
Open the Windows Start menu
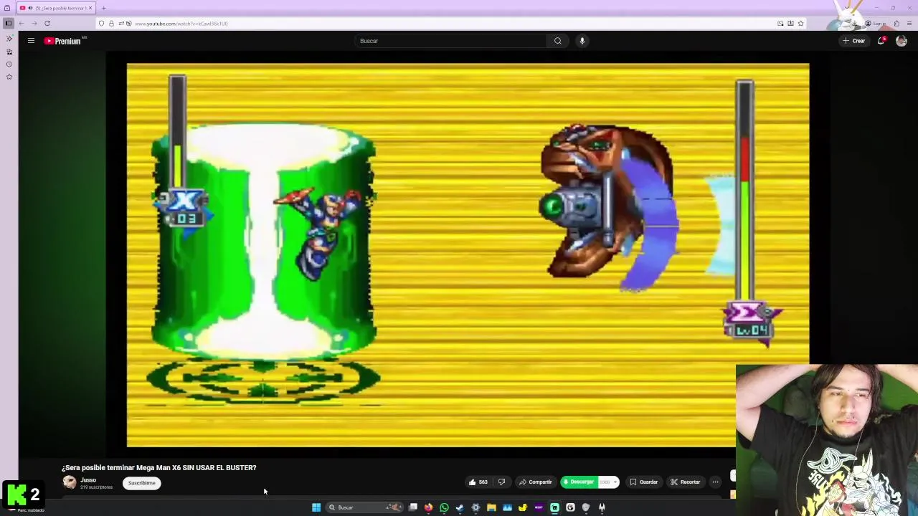pos(316,507)
